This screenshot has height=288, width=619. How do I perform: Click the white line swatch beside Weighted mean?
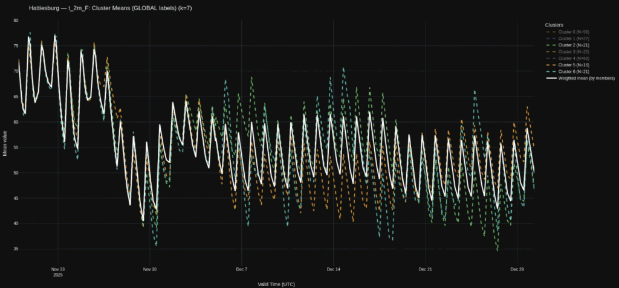551,78
